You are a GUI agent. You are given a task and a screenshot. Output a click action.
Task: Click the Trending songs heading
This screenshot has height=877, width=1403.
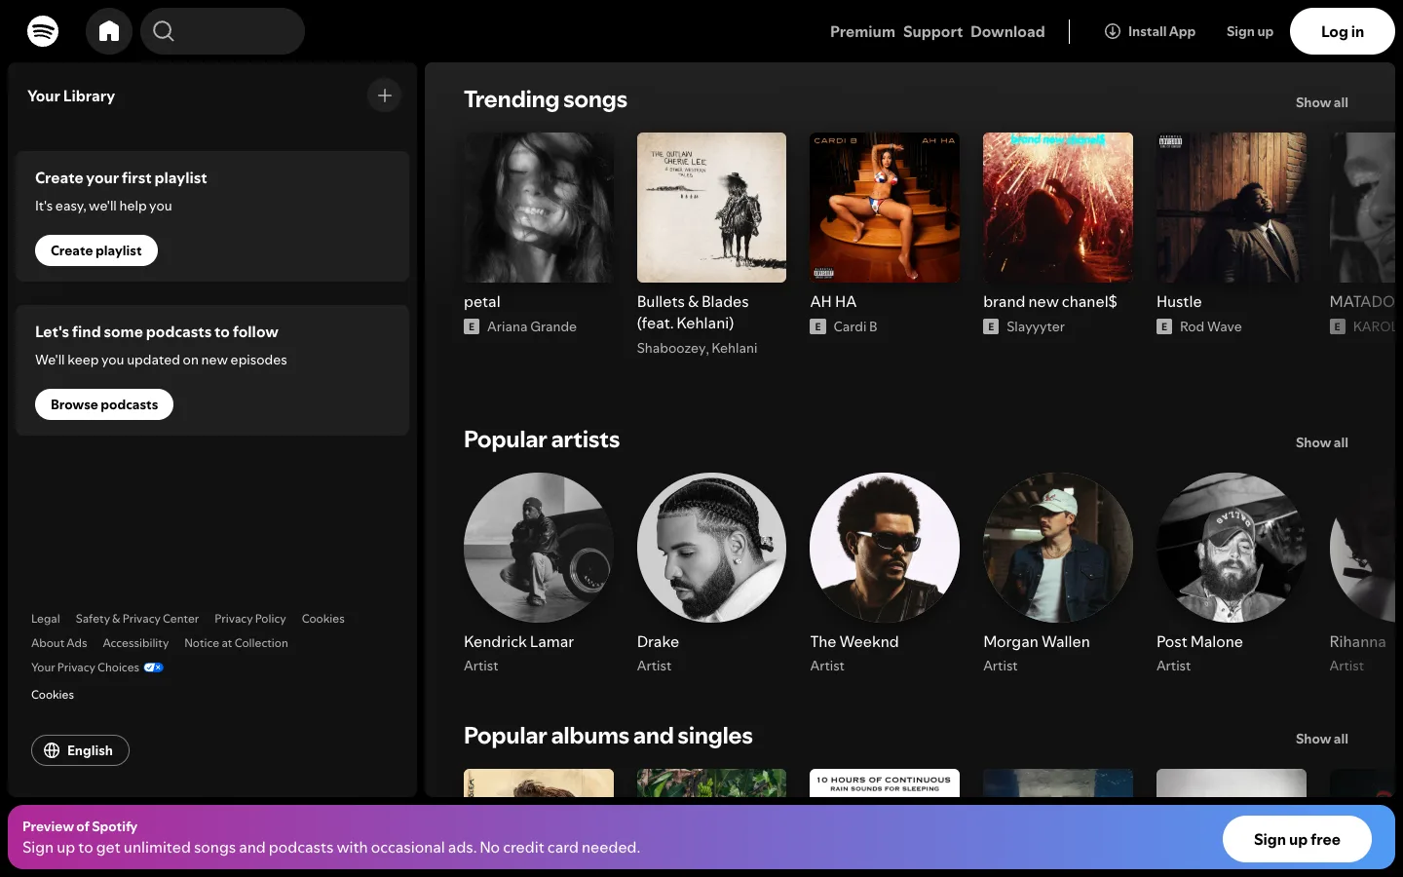coord(546,99)
